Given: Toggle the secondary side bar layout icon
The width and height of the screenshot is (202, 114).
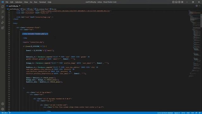Looking at the screenshot, I should pyautogui.click(x=179, y=2).
